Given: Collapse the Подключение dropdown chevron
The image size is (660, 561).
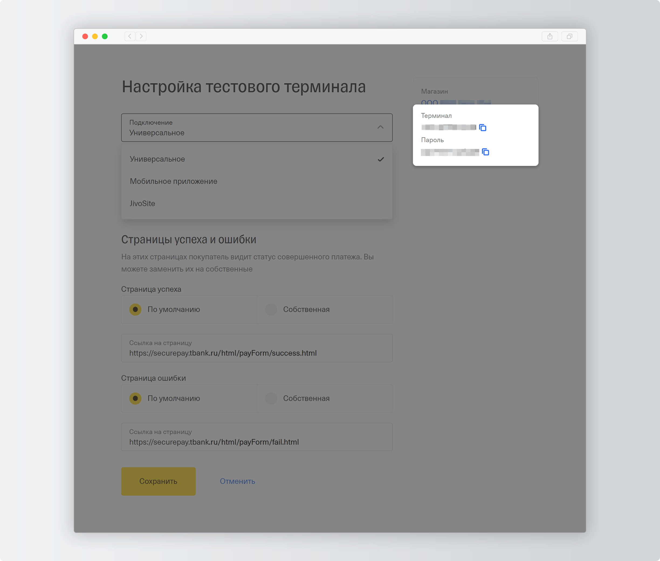Looking at the screenshot, I should [x=380, y=127].
